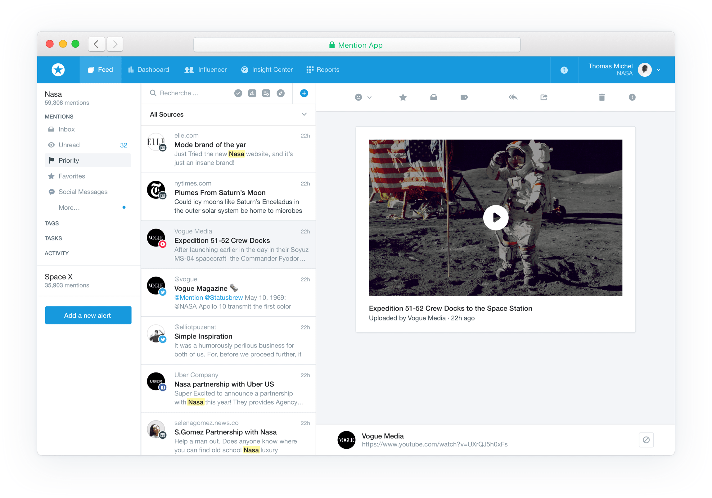712x498 pixels.
Task: Click the checkmark icon beside the search field
Action: click(x=238, y=93)
